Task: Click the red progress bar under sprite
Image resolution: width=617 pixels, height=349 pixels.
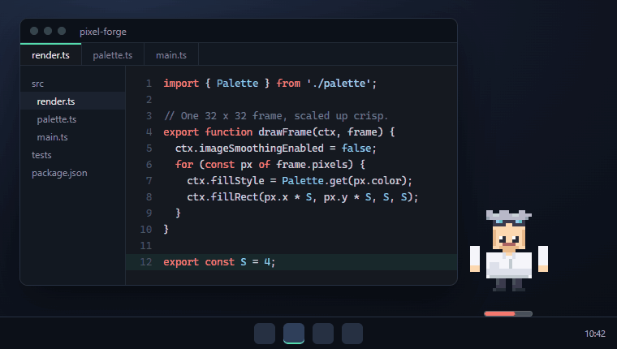Action: click(x=508, y=313)
